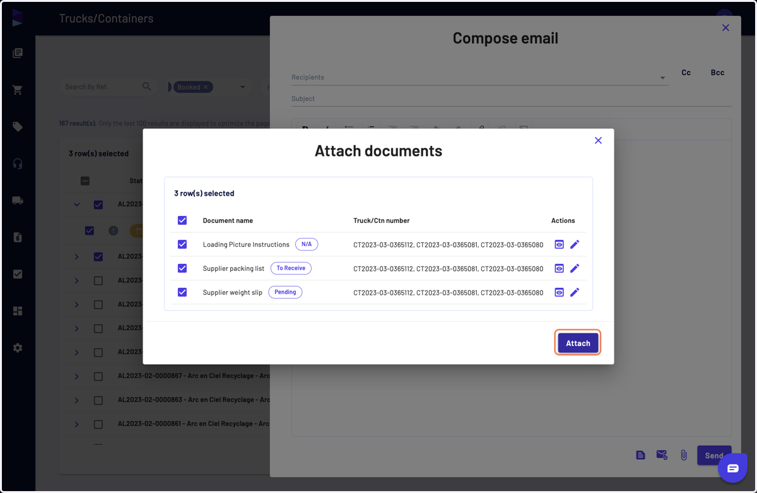Open the headset support sidebar section
This screenshot has width=757, height=493.
coord(18,163)
